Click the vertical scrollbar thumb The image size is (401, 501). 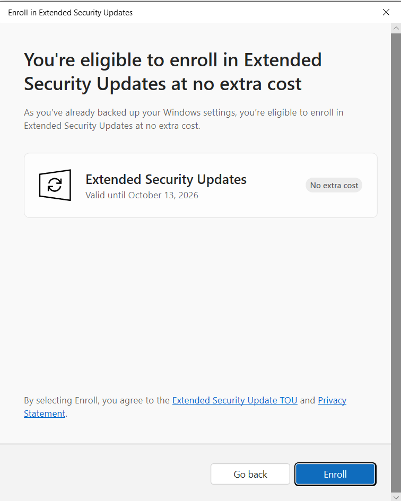tap(396, 262)
